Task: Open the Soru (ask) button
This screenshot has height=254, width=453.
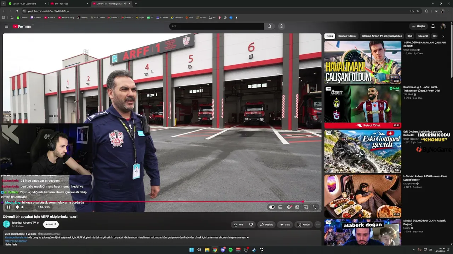Action: pyautogui.click(x=285, y=225)
